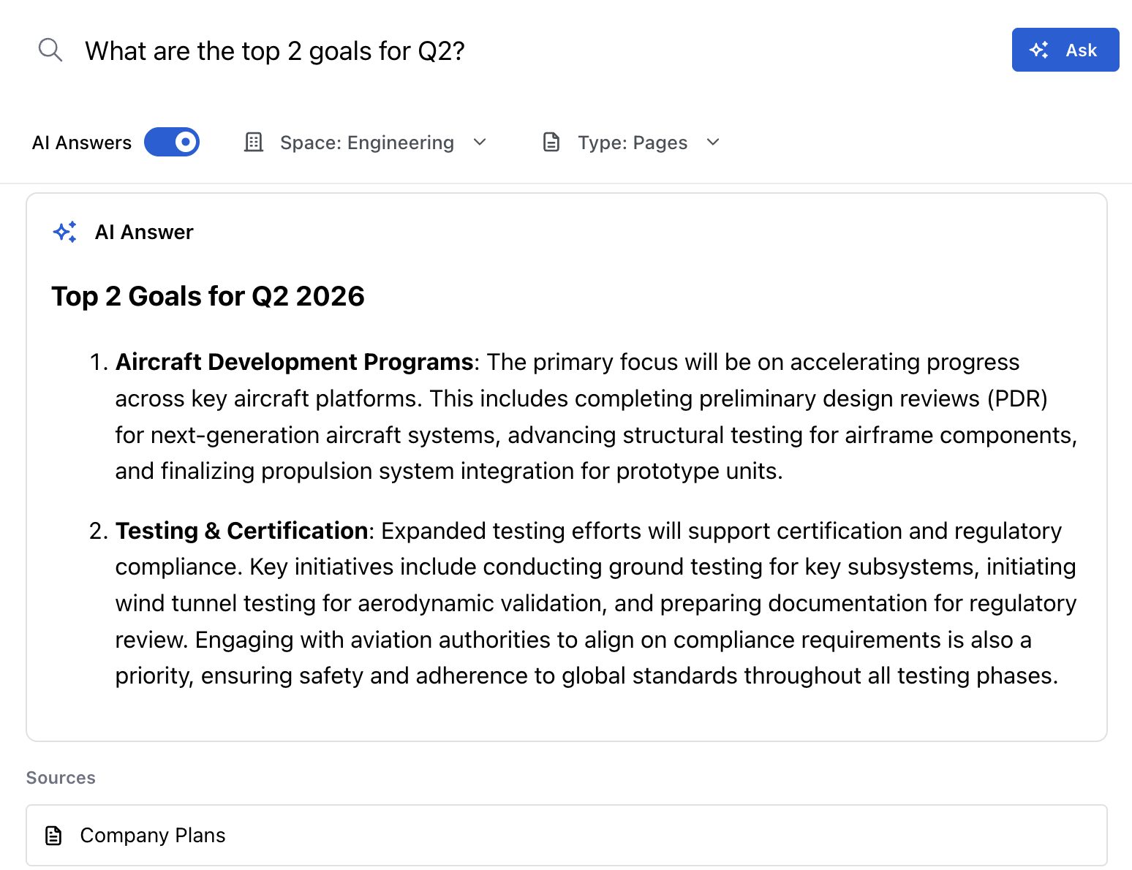Open the Company Plans source

tap(153, 835)
